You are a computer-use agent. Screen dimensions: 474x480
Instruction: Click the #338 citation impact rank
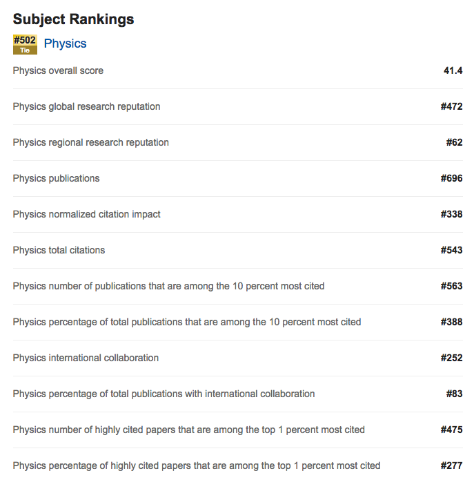(x=451, y=214)
